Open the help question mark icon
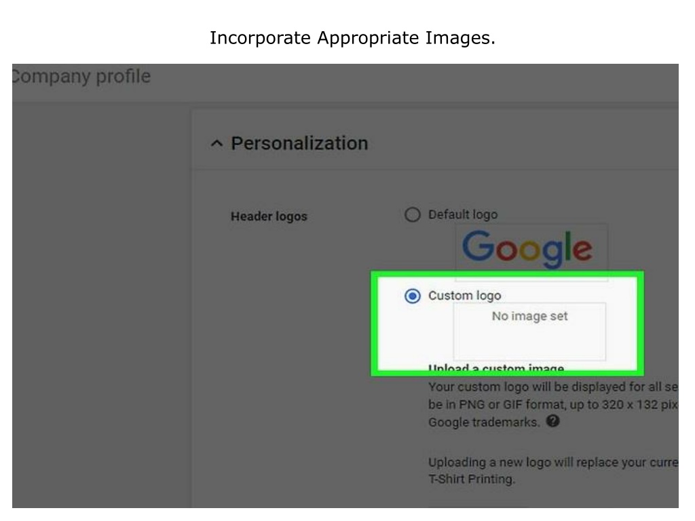This screenshot has width=695, height=521. [552, 421]
